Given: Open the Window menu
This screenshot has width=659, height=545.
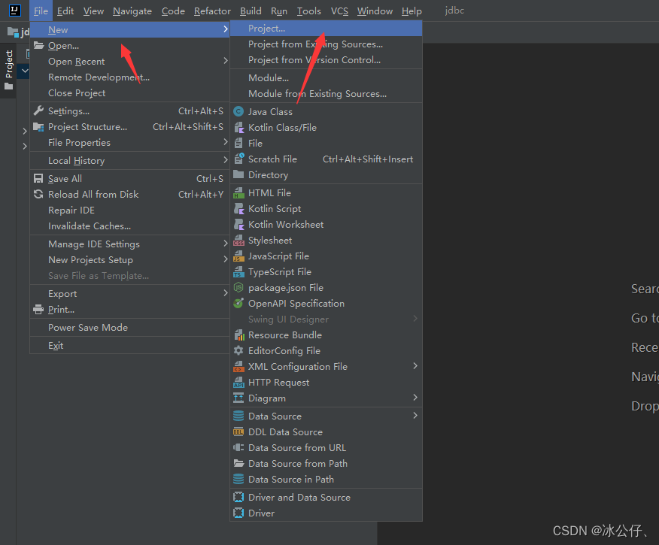Looking at the screenshot, I should point(375,11).
